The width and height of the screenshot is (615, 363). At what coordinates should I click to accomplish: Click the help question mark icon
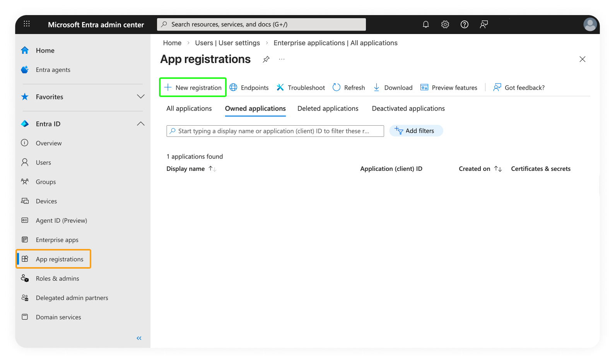tap(464, 24)
